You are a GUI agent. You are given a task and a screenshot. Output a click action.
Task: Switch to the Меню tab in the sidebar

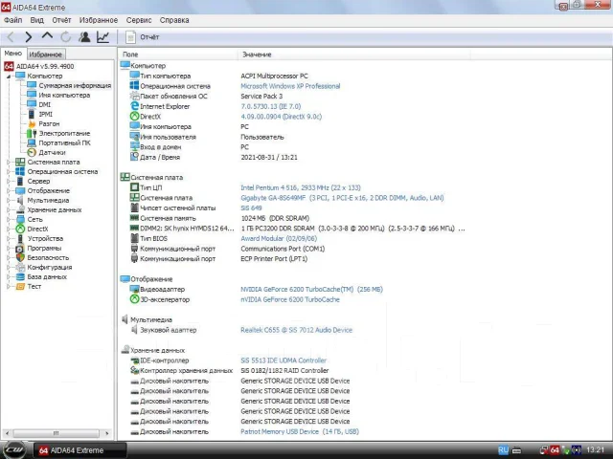(x=13, y=54)
